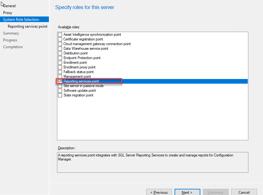Check Site server in passive mode
The width and height of the screenshot is (263, 195).
pos(60,86)
